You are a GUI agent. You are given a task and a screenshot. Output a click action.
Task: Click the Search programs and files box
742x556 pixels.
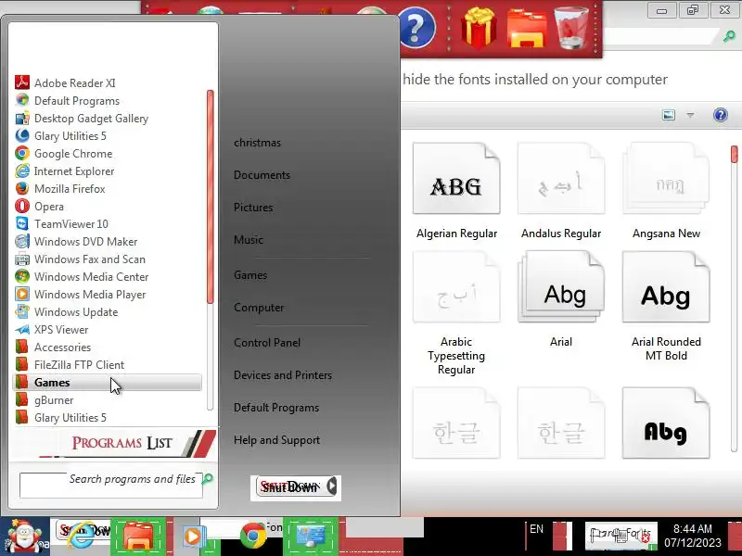coord(110,485)
